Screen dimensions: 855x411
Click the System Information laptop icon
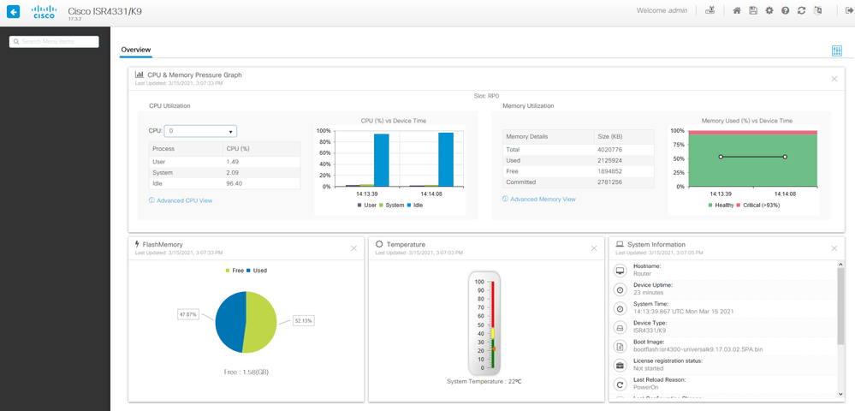(x=620, y=245)
